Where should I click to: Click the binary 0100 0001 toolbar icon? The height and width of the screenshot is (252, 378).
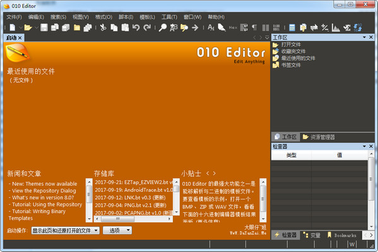[x=276, y=28]
